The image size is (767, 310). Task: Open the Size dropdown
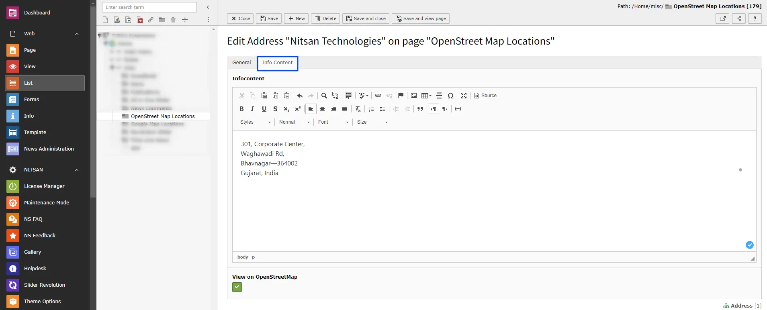pos(372,122)
